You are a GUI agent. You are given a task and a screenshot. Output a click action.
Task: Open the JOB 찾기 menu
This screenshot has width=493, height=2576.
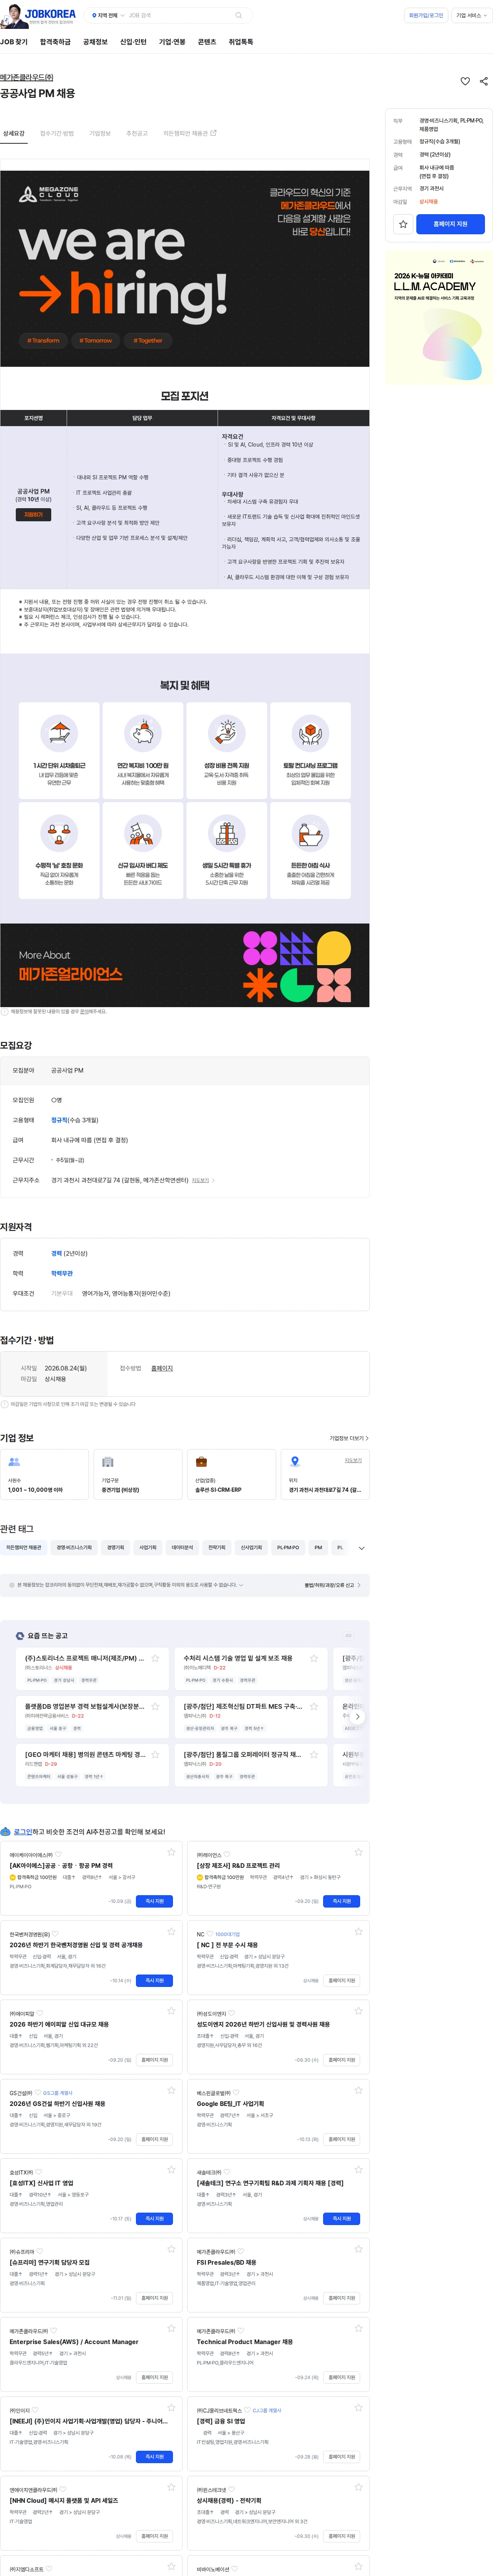coord(14,42)
